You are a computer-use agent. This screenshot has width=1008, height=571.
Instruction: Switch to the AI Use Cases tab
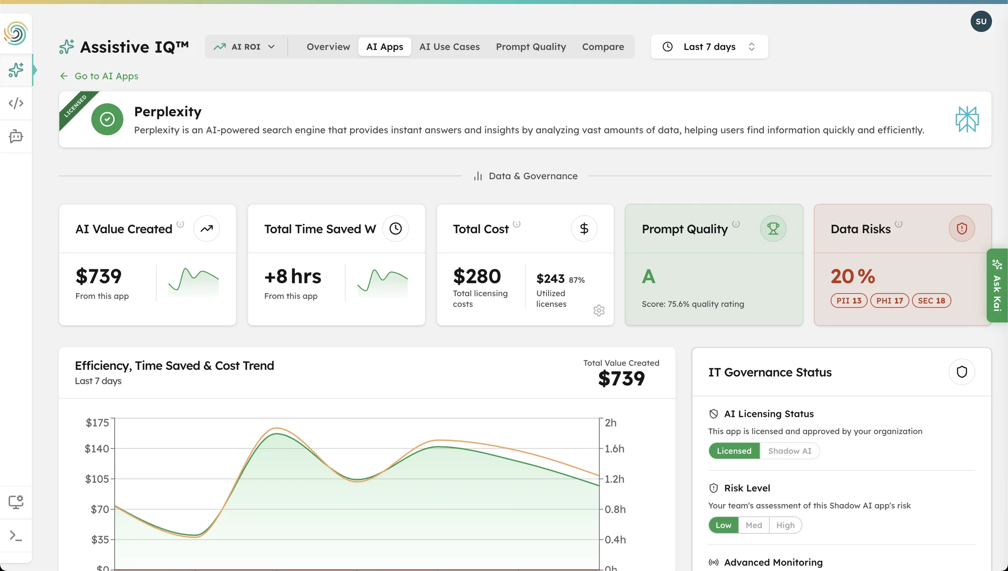coord(449,47)
